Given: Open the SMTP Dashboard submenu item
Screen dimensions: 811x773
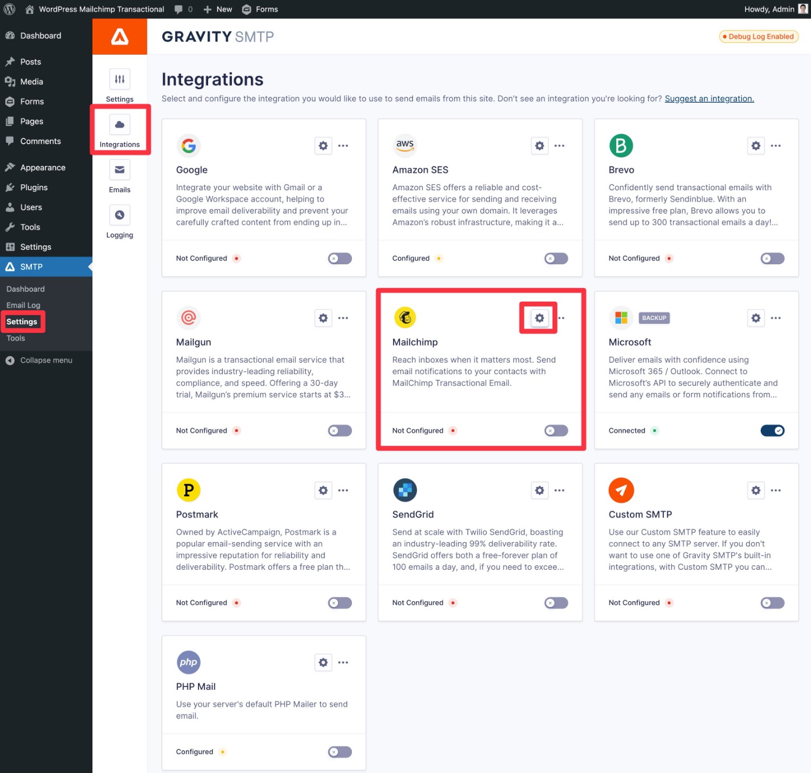Looking at the screenshot, I should pos(25,289).
